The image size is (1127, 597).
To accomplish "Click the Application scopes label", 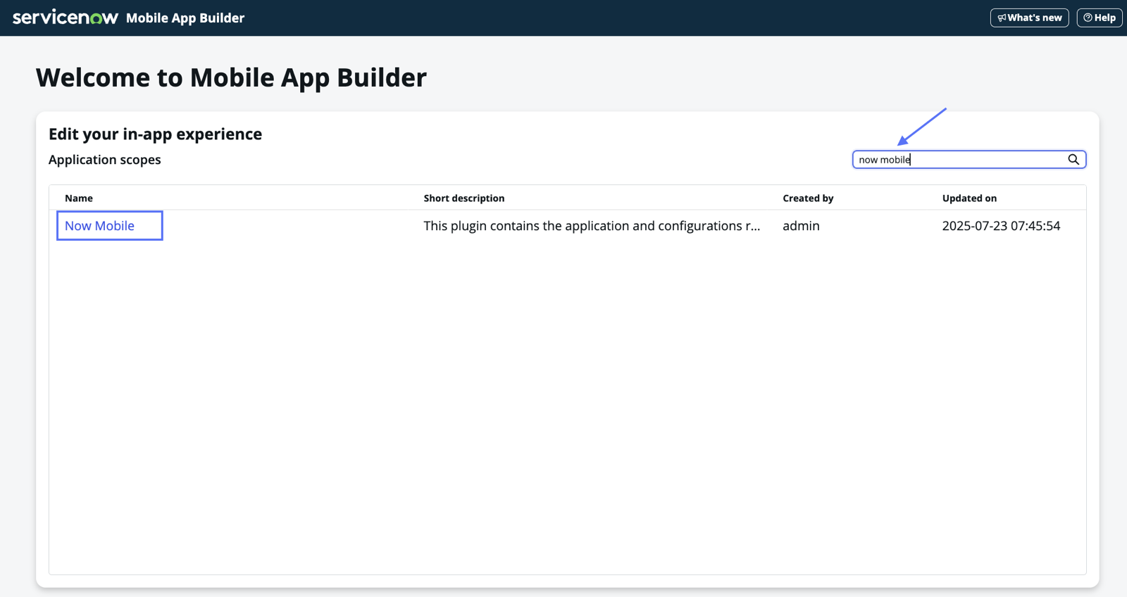I will [x=105, y=160].
